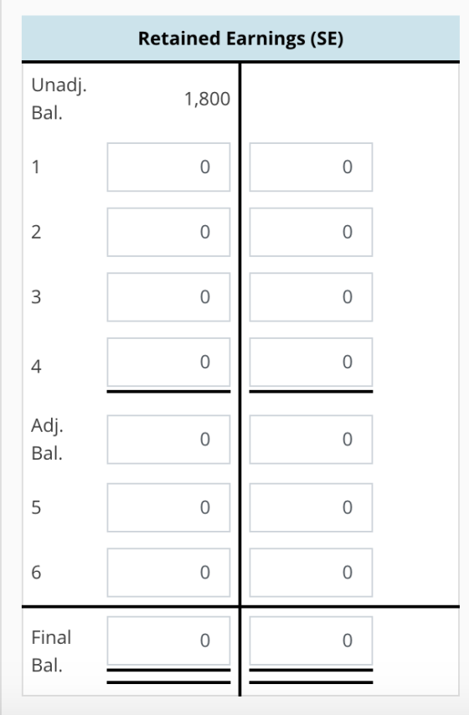Click the Retained Earnings (SE) header

(x=240, y=39)
